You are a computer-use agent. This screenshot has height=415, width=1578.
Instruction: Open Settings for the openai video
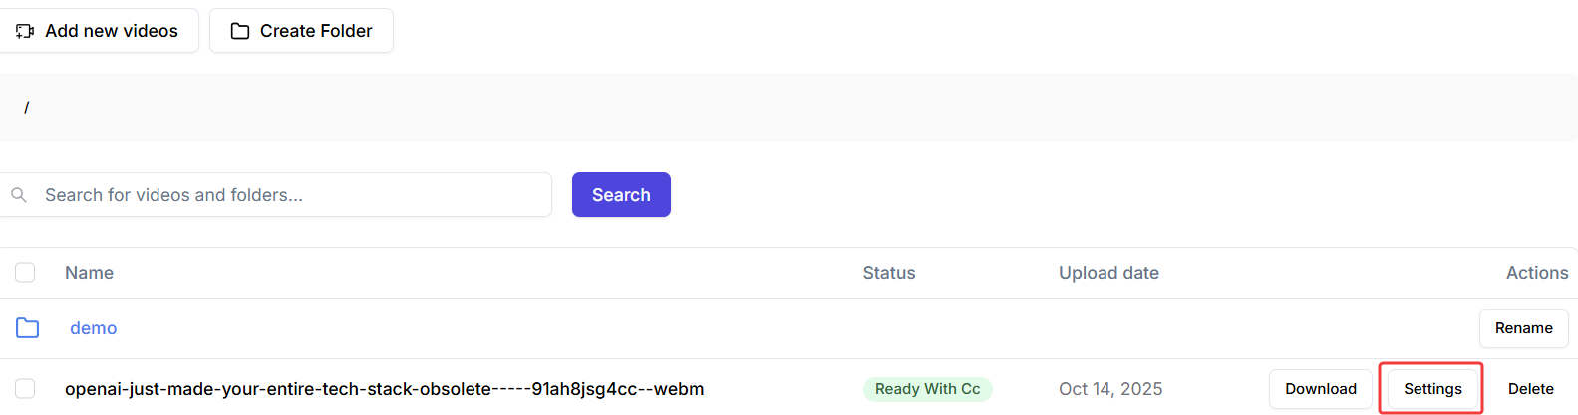1432,389
